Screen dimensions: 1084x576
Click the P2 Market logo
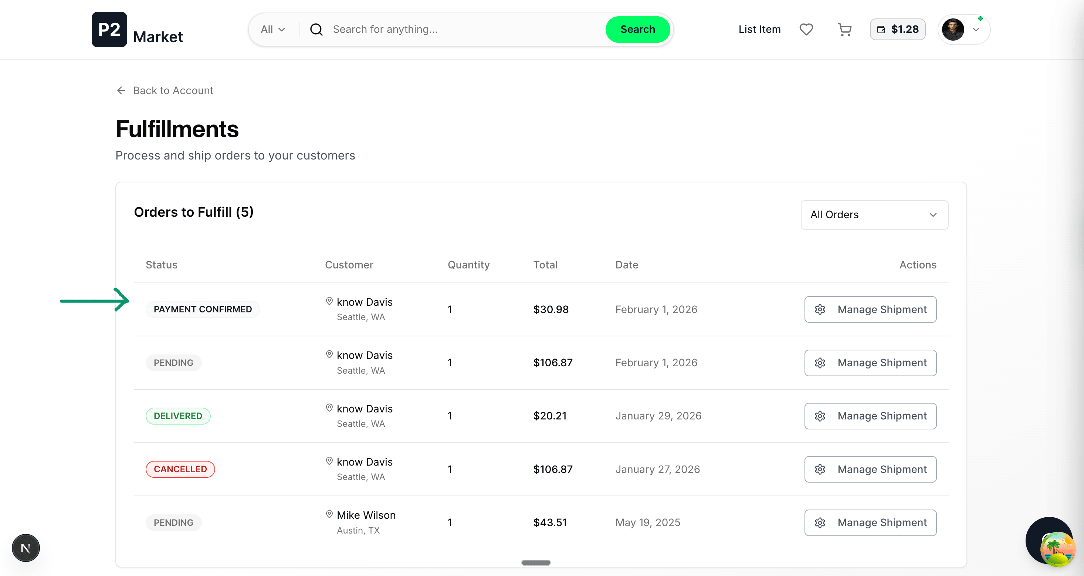pyautogui.click(x=137, y=30)
